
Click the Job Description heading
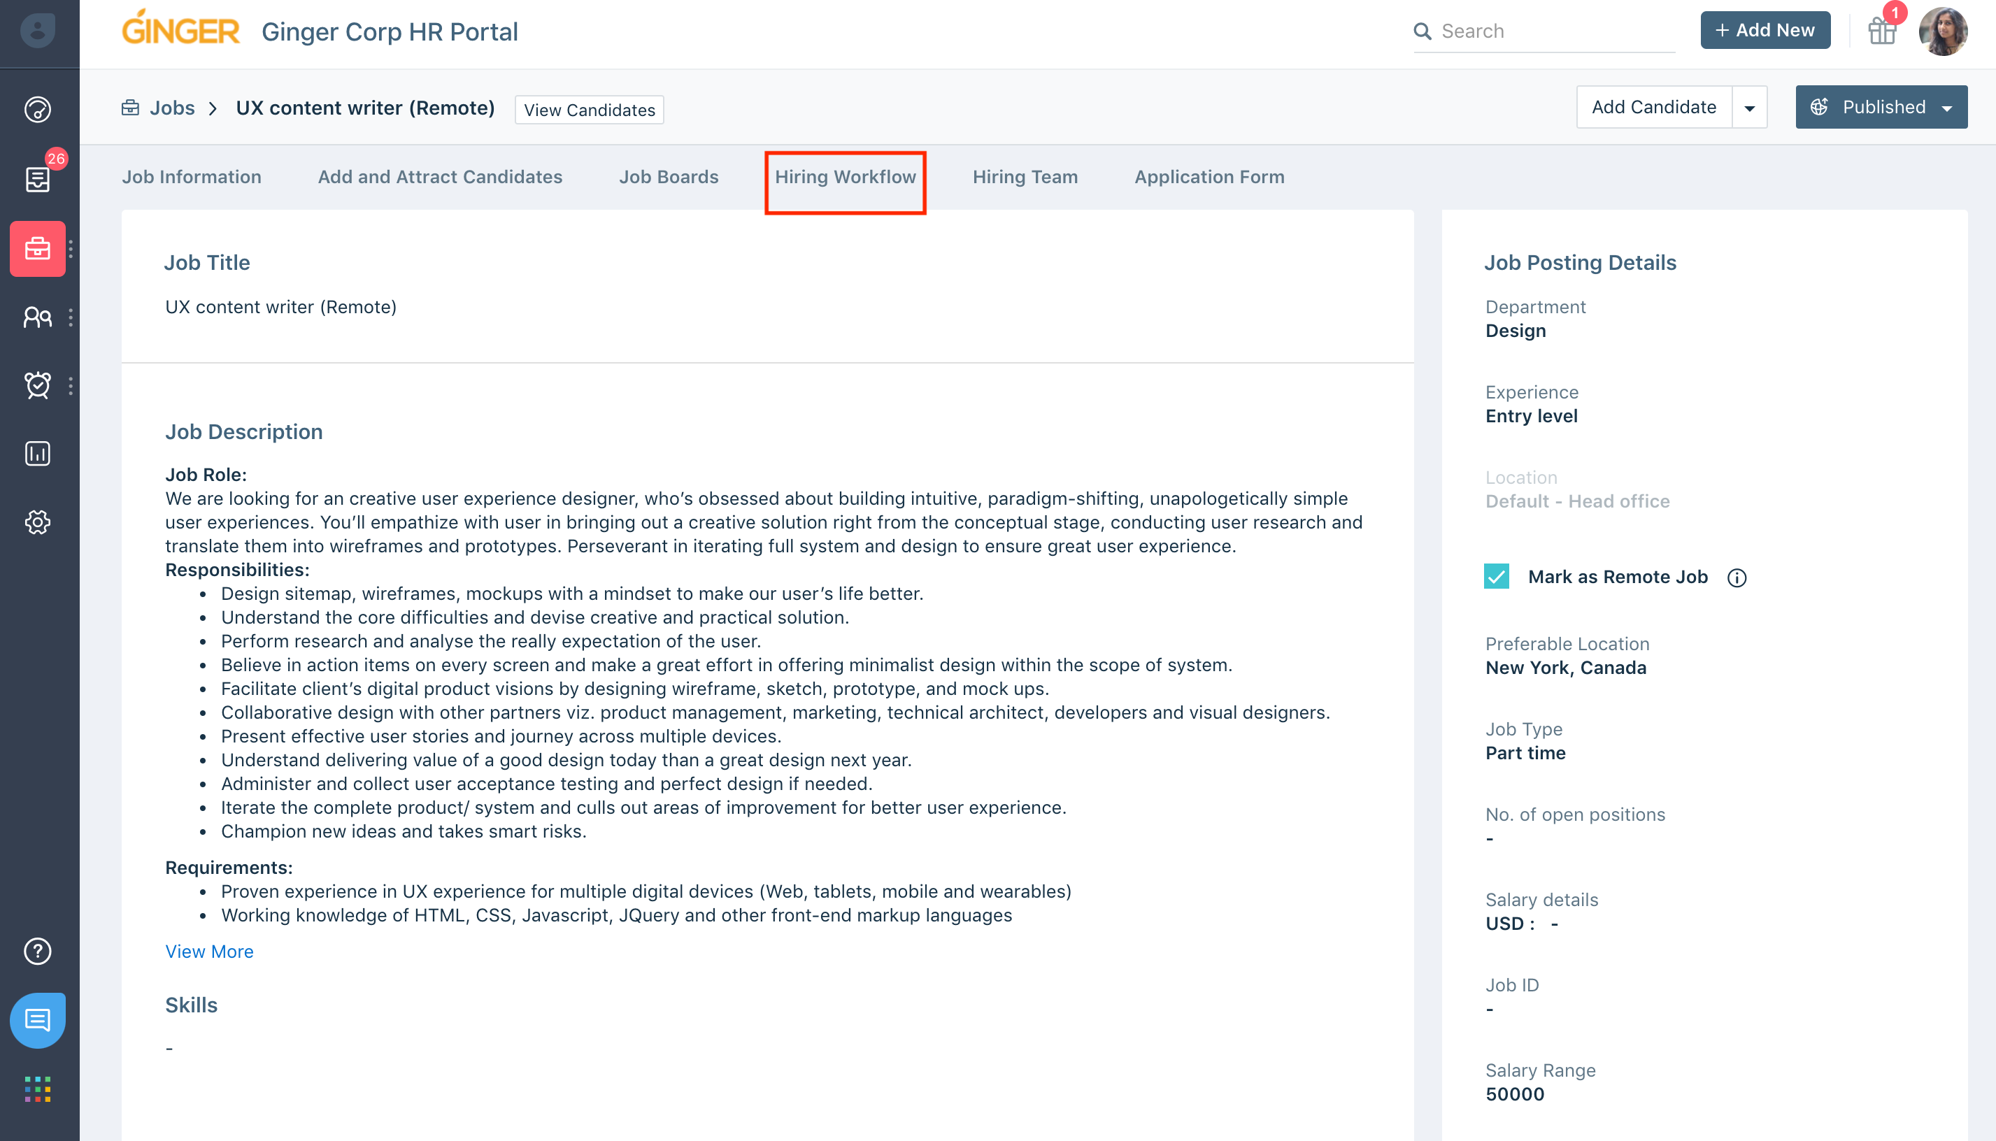point(243,432)
